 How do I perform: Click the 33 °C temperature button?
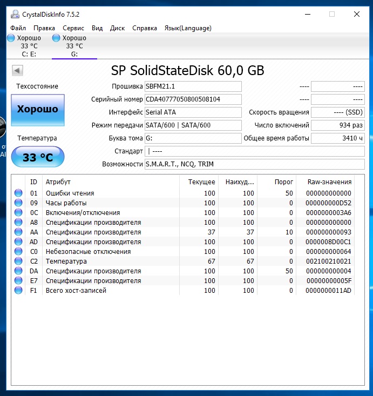[38, 157]
